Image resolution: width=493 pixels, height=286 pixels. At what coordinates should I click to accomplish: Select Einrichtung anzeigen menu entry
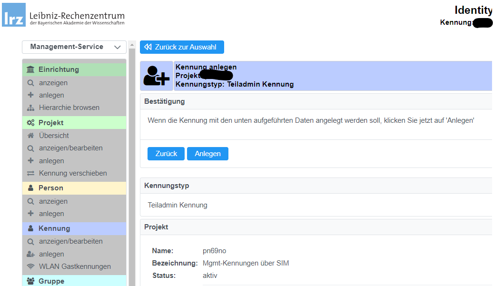click(x=53, y=83)
